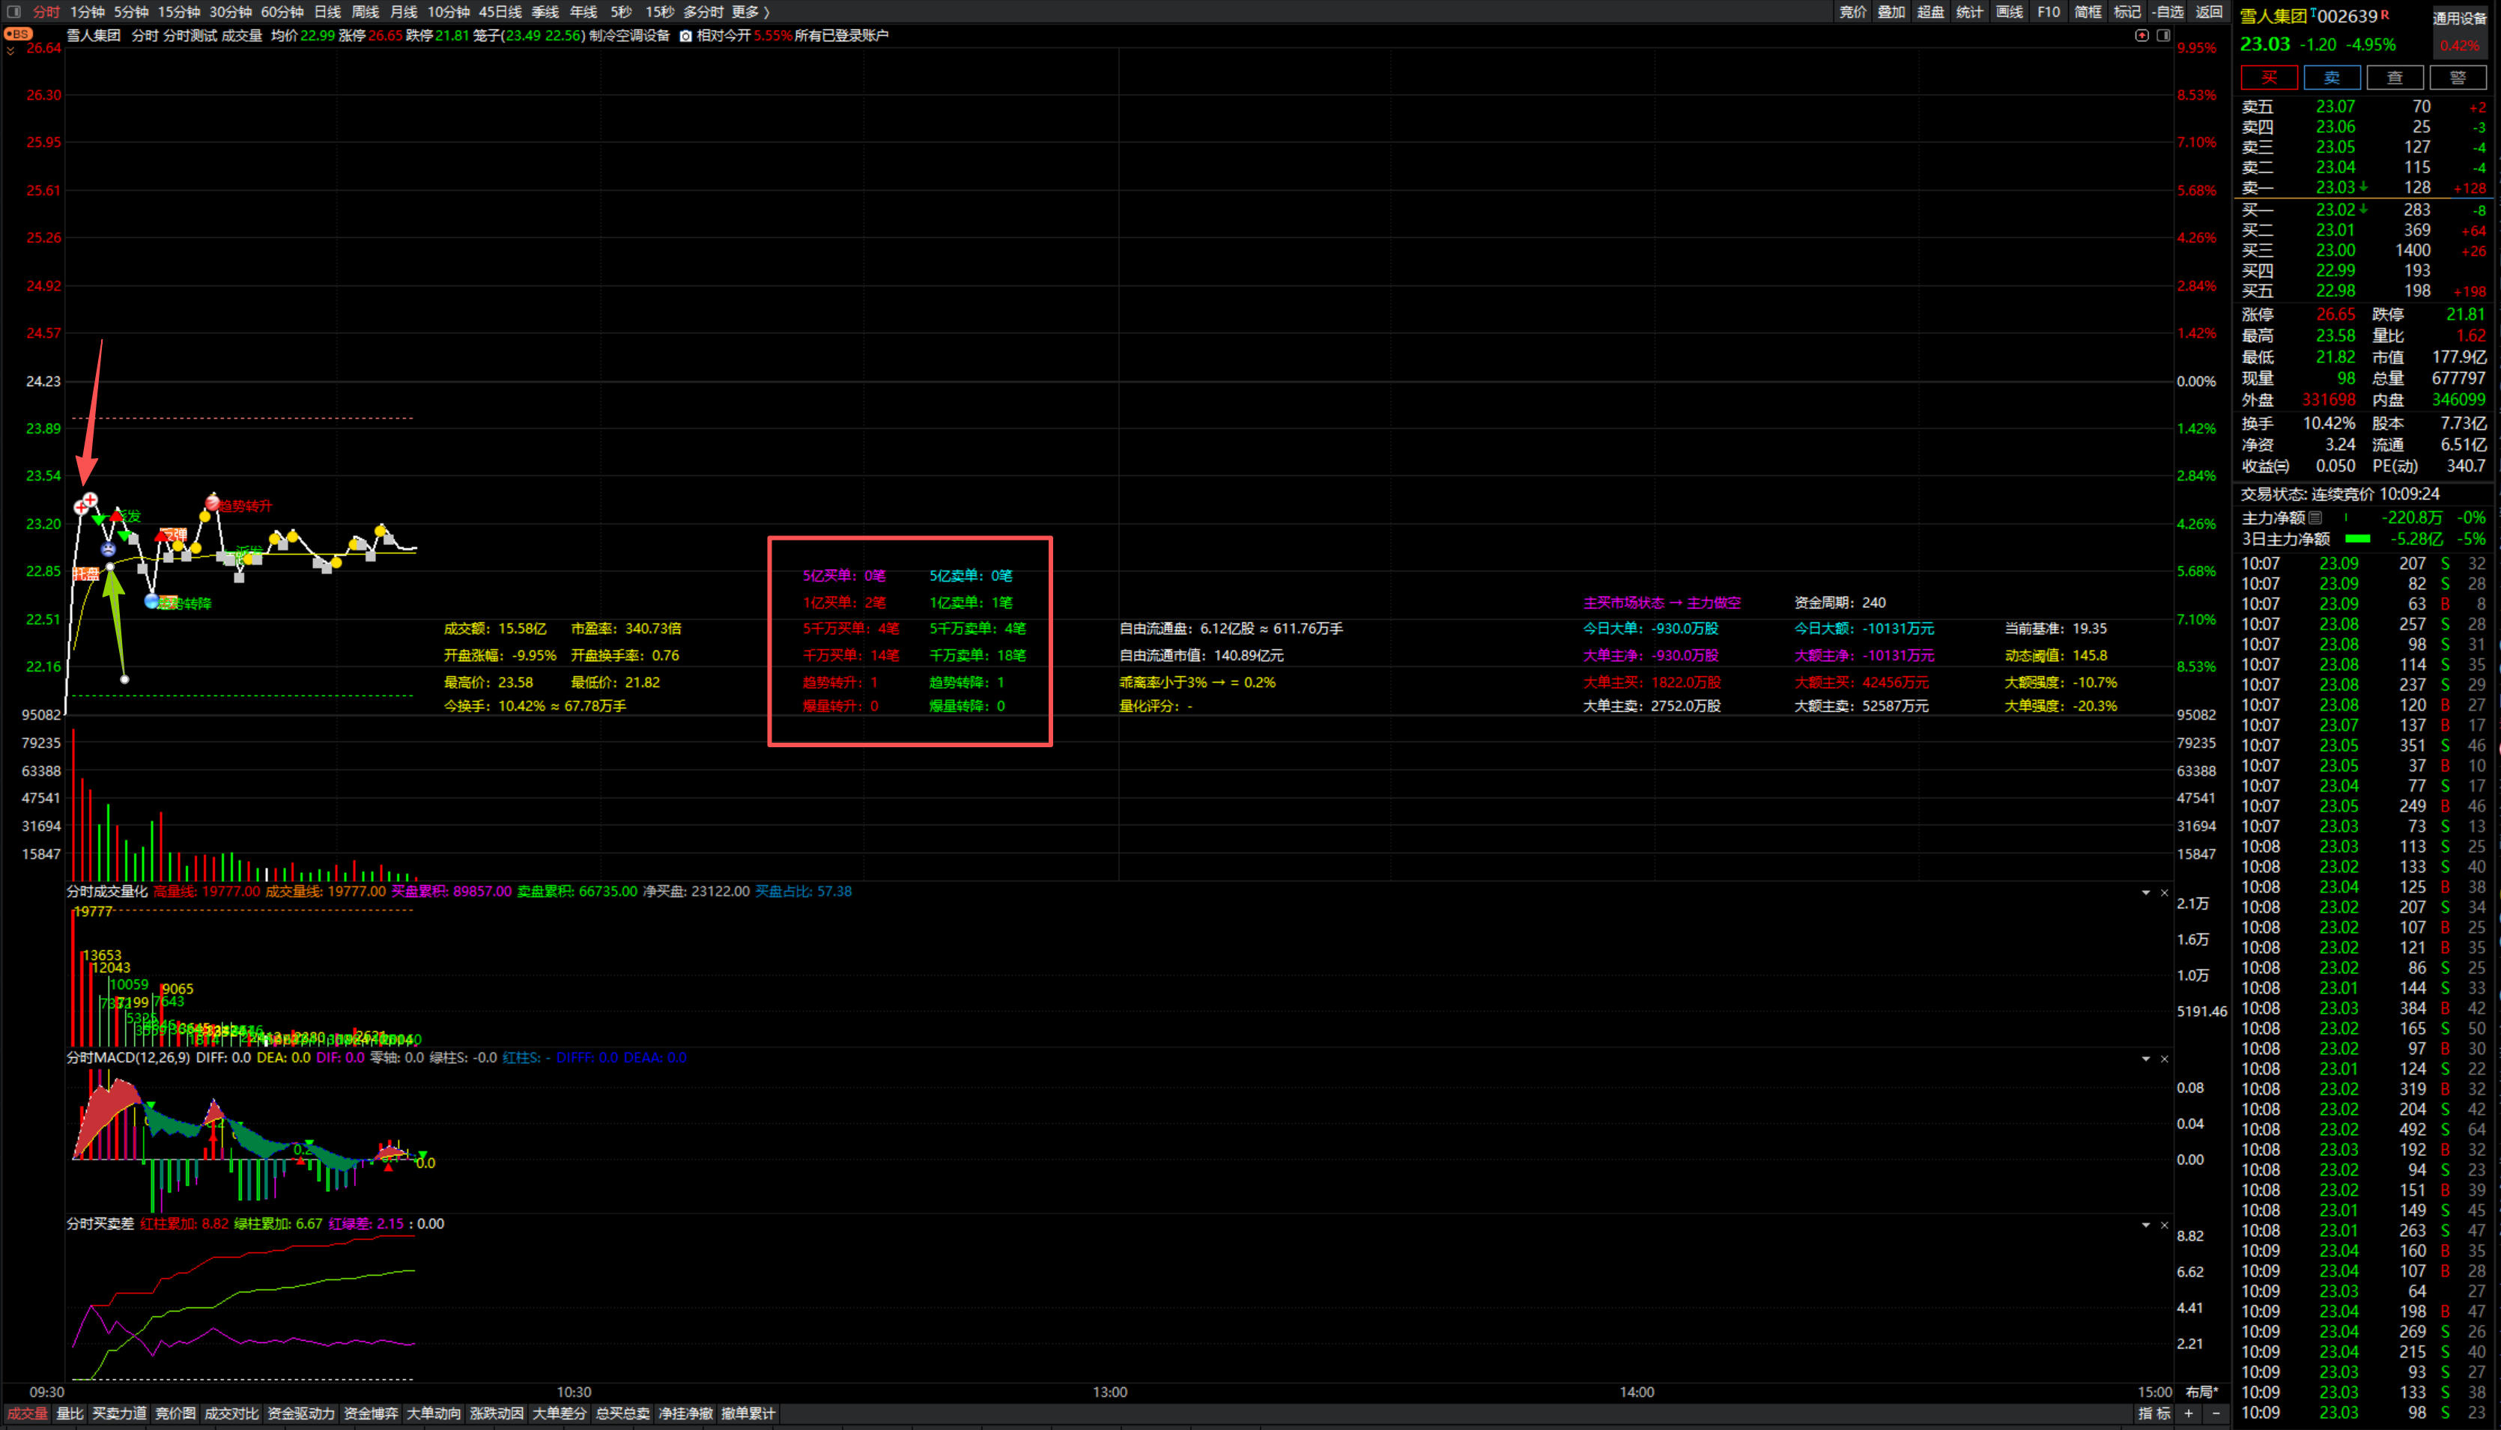2501x1430 pixels.
Task: Click the plus icon in bottom-right bar
Action: pos(2189,1414)
